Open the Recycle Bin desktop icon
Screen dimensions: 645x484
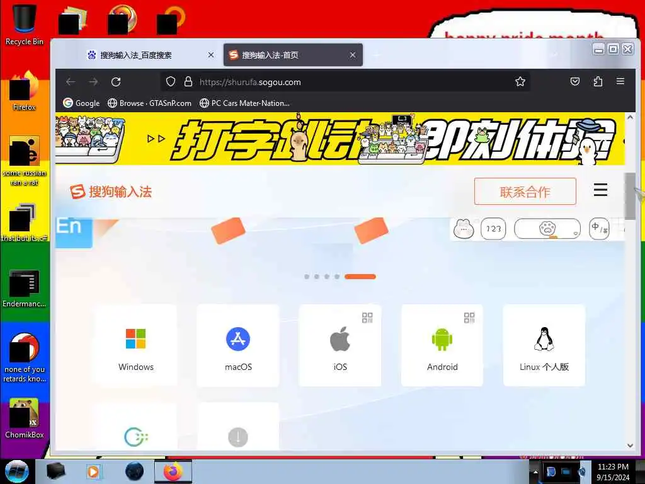tap(25, 24)
